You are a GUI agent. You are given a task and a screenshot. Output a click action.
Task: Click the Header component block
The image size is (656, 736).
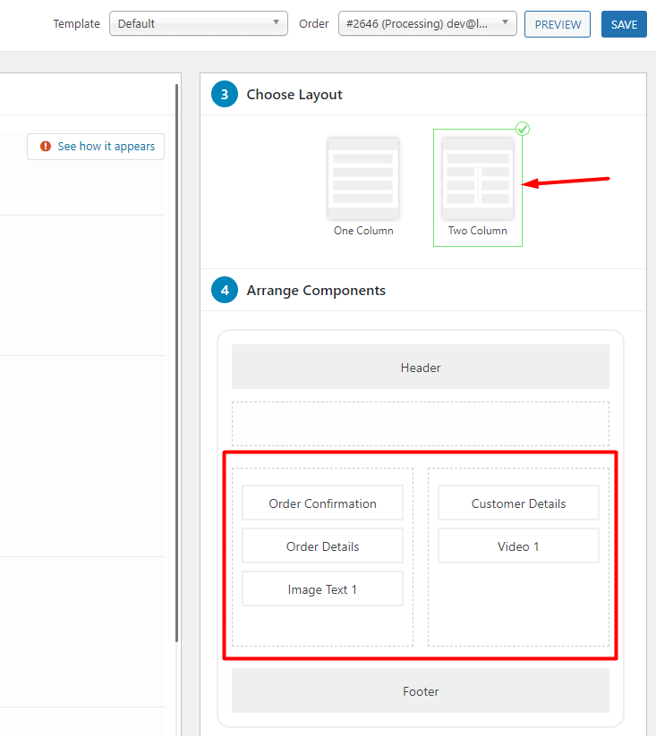421,367
